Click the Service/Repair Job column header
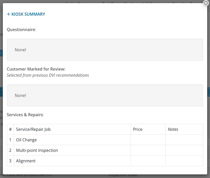Viewport: 210px width, 178px height. (33, 129)
